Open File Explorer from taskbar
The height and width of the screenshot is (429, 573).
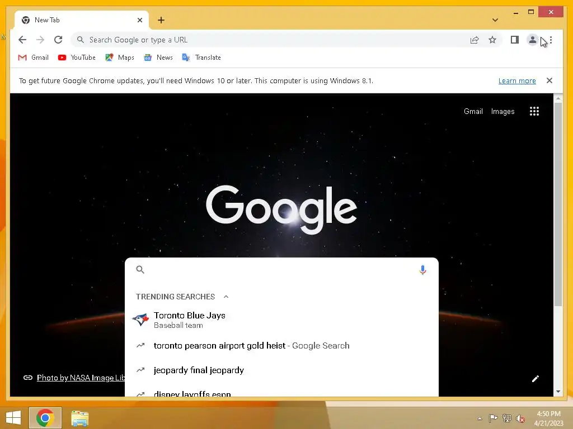pos(79,418)
